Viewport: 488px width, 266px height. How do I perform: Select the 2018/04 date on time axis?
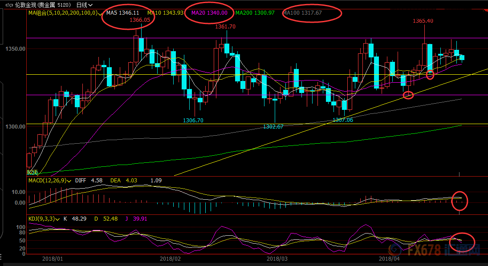(x=389, y=258)
